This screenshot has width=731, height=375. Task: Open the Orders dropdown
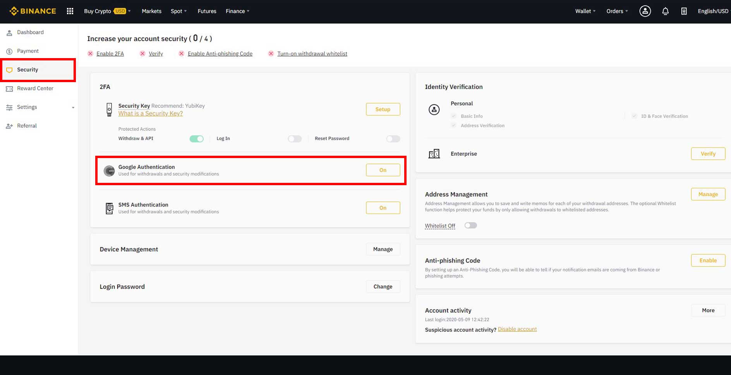click(x=617, y=11)
